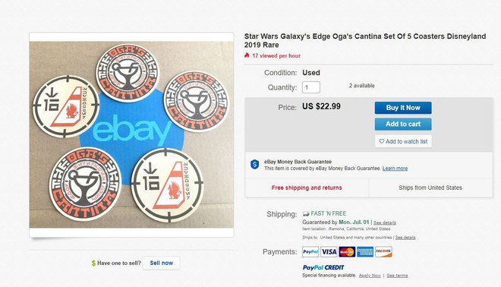Click the PayPal payment icon
The width and height of the screenshot is (501, 287).
pos(310,252)
